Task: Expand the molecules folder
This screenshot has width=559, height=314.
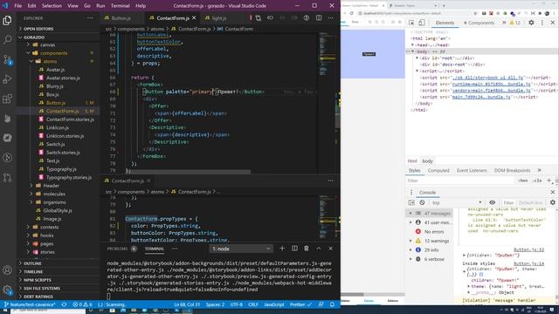Action: point(54,194)
